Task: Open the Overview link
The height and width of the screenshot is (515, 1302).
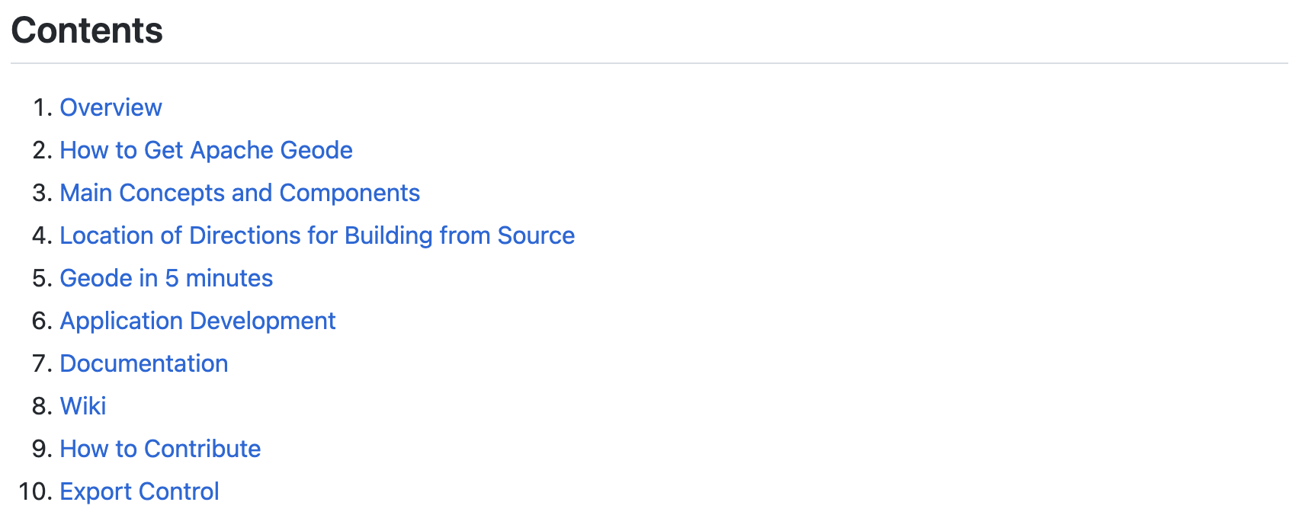Action: point(111,107)
